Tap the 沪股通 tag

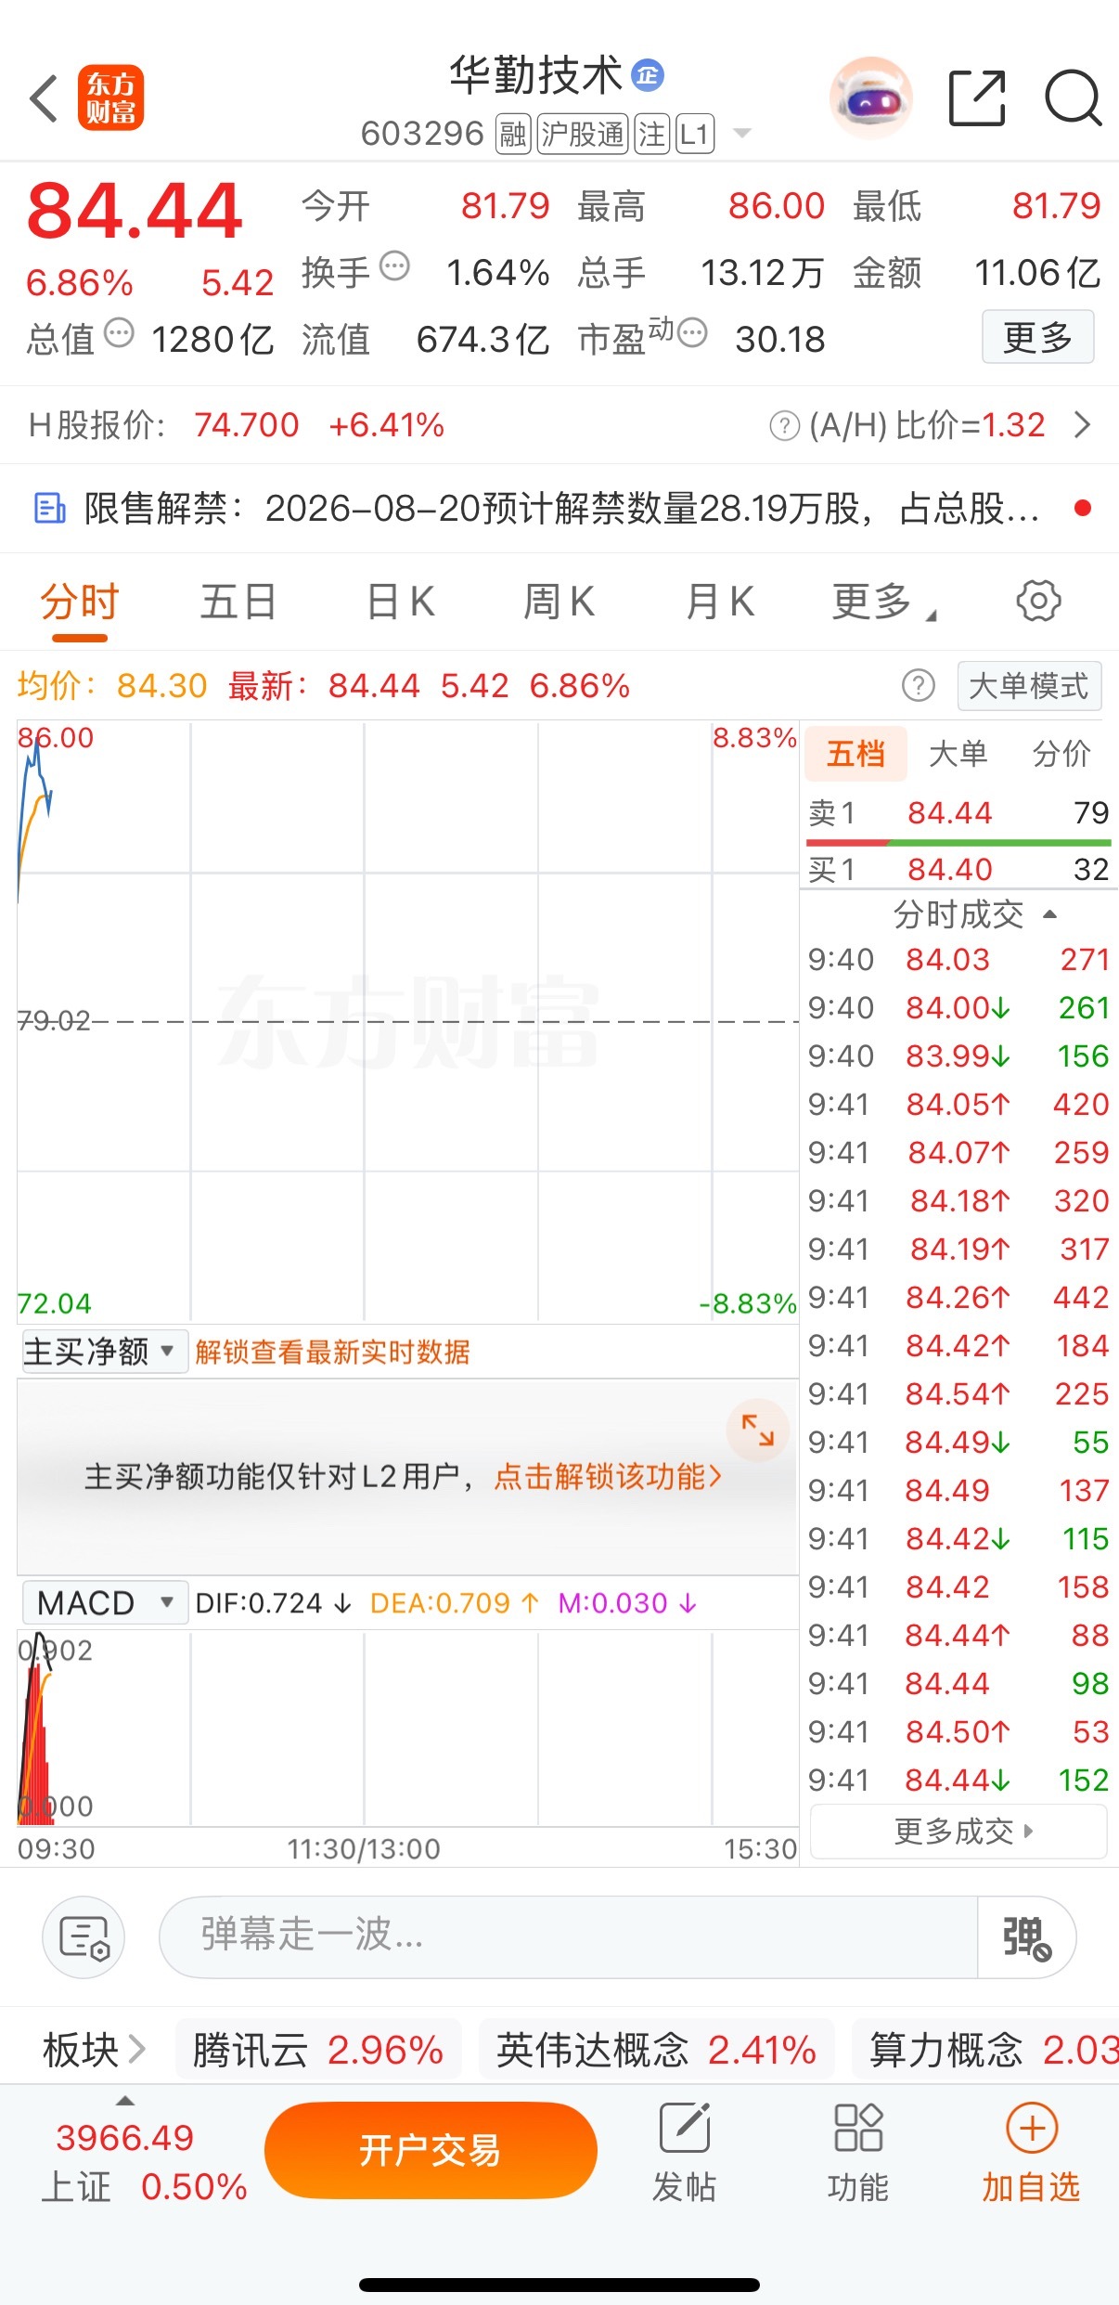coord(583,135)
